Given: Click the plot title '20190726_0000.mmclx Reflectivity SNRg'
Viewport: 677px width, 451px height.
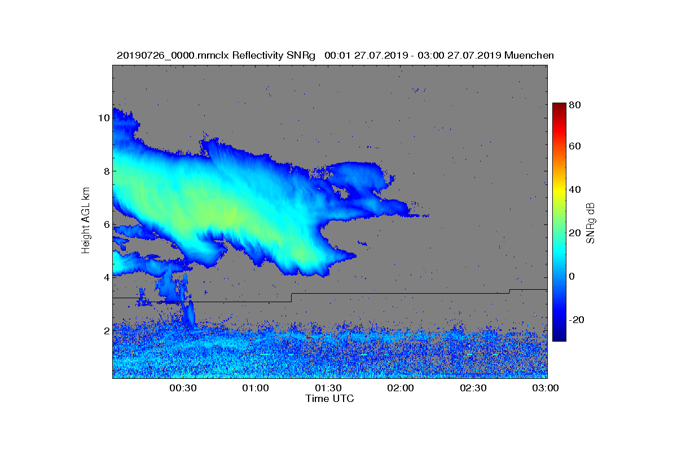Looking at the screenshot, I should [217, 55].
